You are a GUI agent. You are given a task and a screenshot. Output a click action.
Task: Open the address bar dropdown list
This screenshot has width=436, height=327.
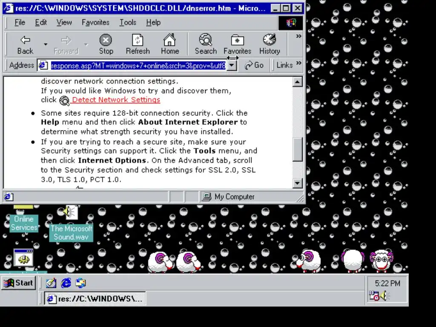click(x=232, y=66)
